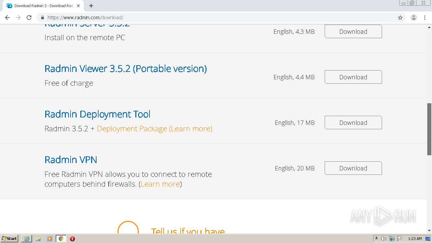Screen dimensions: 432x243
Task: Show hidden system tray icons
Action: click(376, 239)
